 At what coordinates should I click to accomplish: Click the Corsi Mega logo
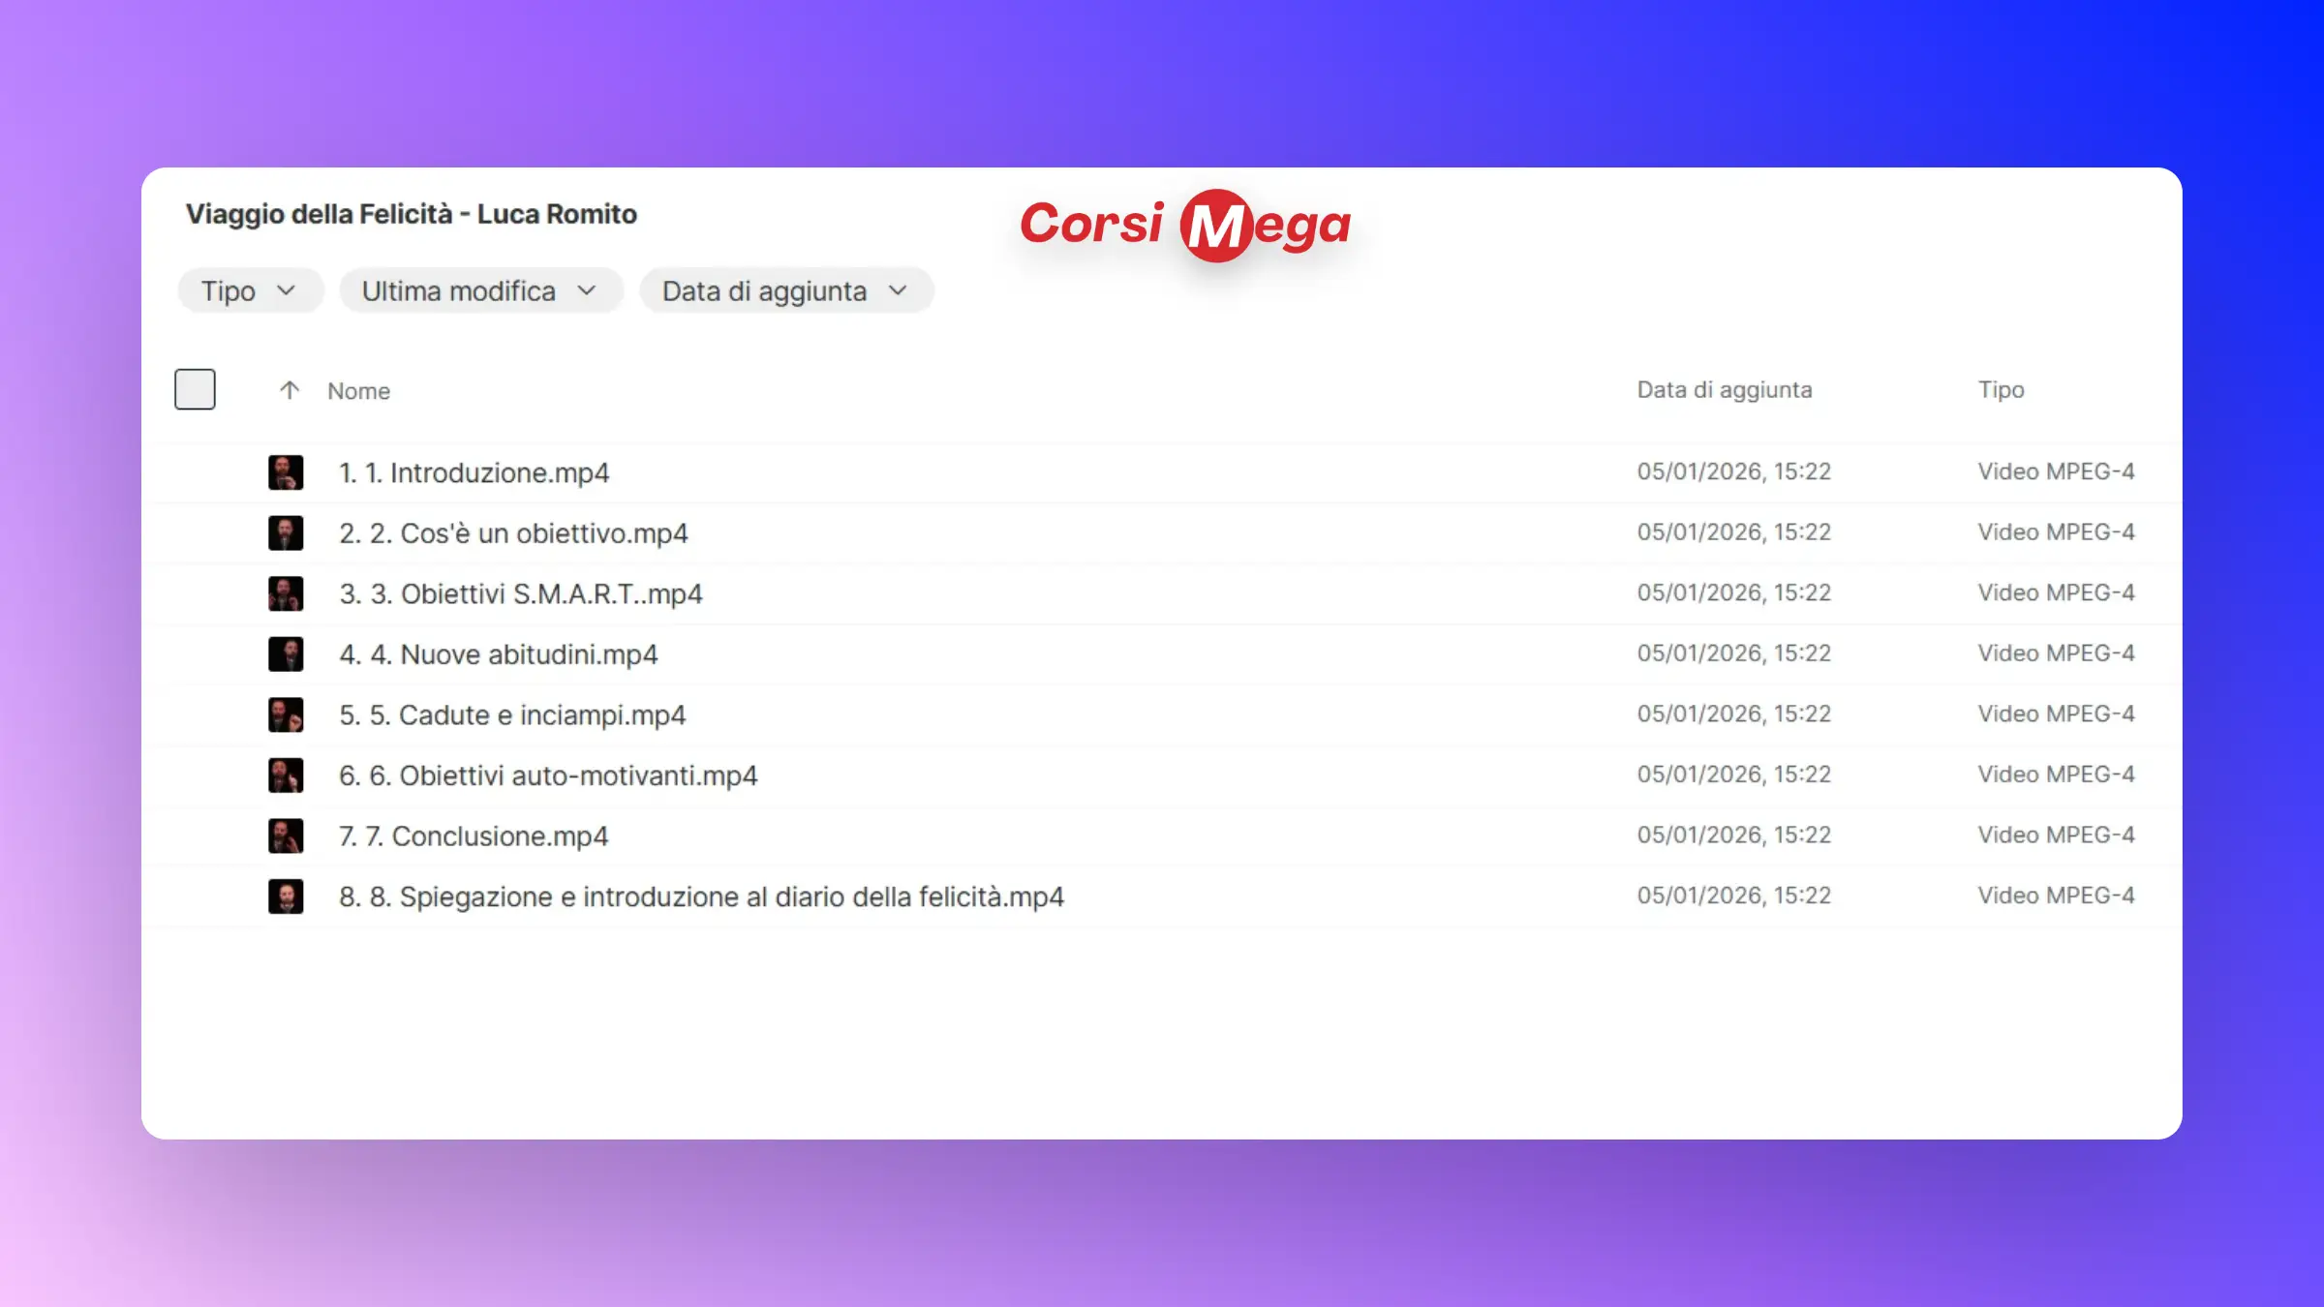tap(1184, 225)
